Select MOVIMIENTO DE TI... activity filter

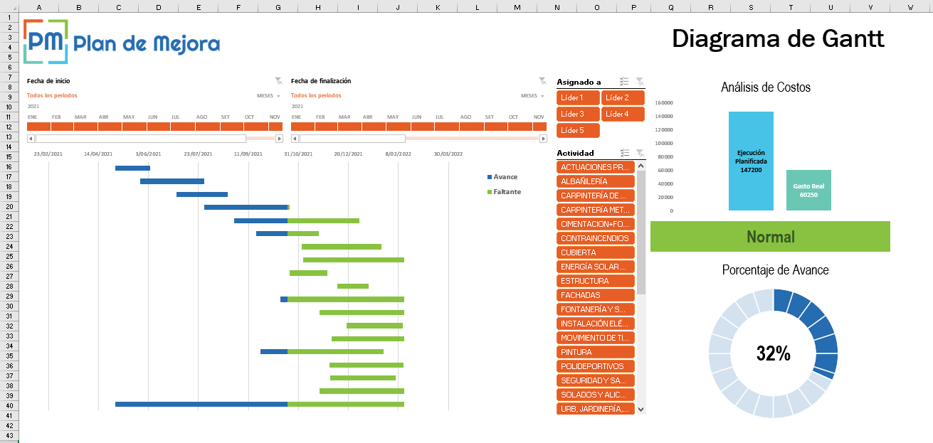596,338
